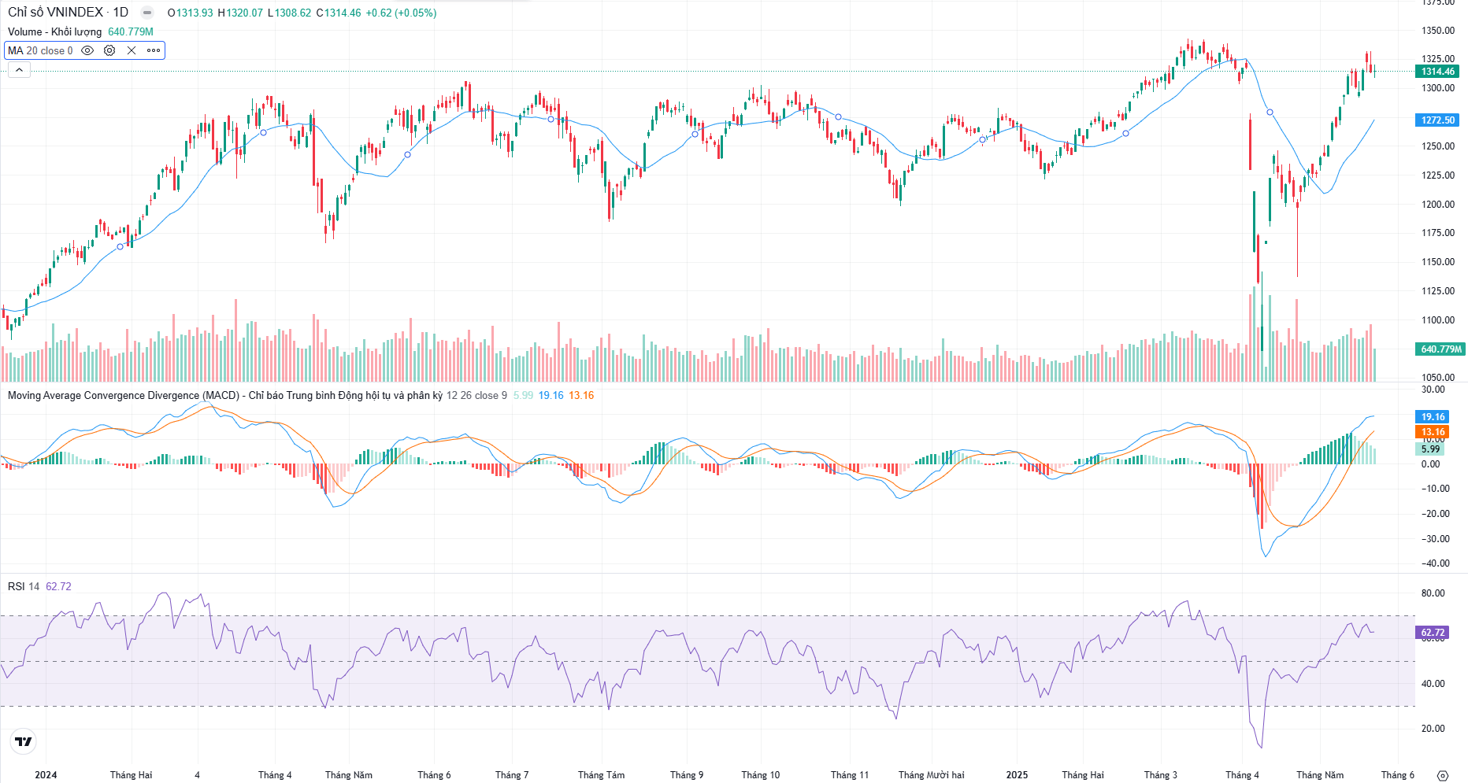Click the Tháng Mười hai time axis label
This screenshot has width=1468, height=783.
[x=932, y=775]
